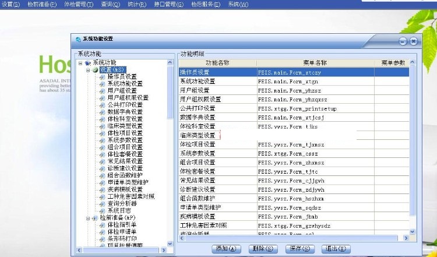
Task: Open the 检前准备 menu
Action: [x=42, y=5]
